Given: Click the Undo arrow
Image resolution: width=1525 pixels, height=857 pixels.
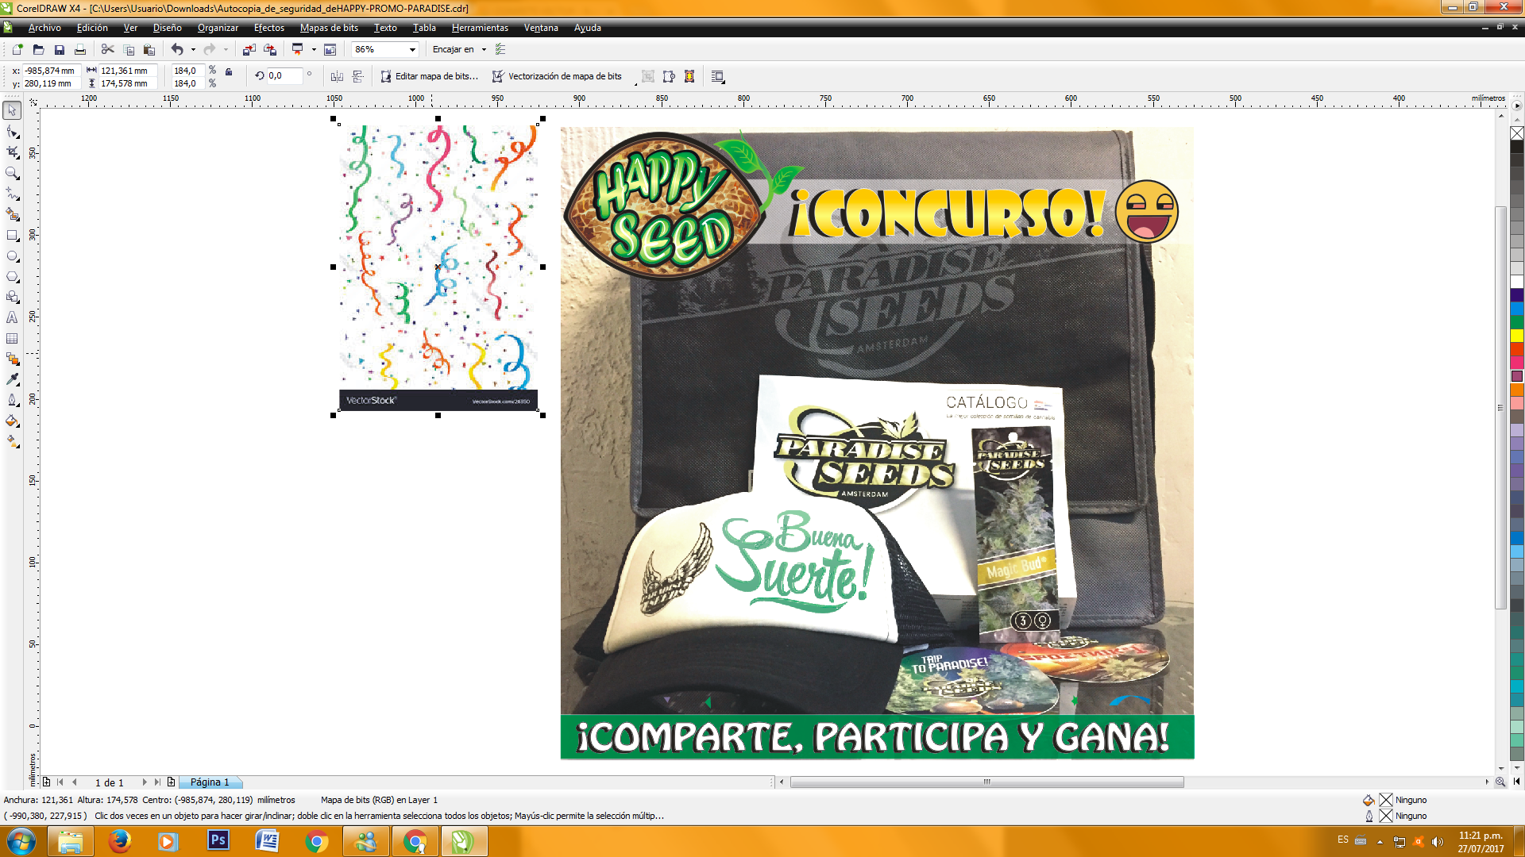Looking at the screenshot, I should (177, 49).
